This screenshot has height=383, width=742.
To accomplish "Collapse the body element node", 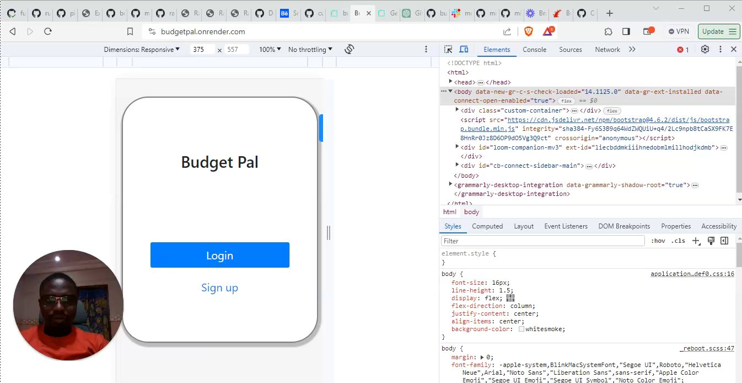I will point(450,92).
